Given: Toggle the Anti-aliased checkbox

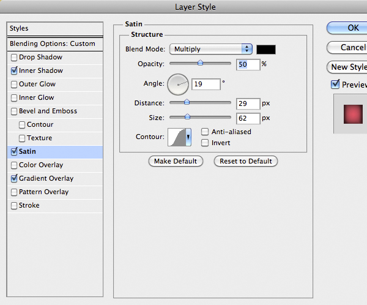Looking at the screenshot, I should (x=206, y=132).
